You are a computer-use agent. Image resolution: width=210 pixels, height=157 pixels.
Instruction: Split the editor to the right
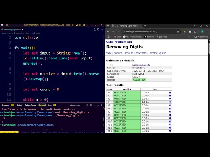[x=98, y=29]
